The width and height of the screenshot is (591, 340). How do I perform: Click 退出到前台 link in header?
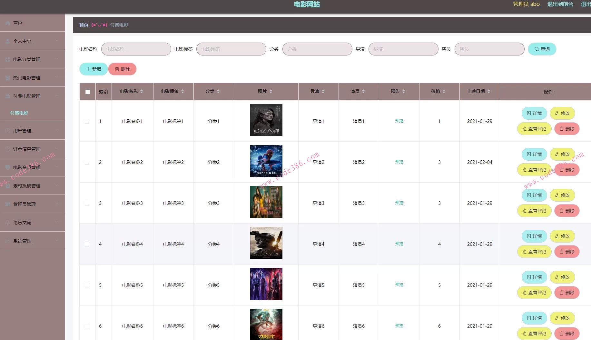point(560,4)
